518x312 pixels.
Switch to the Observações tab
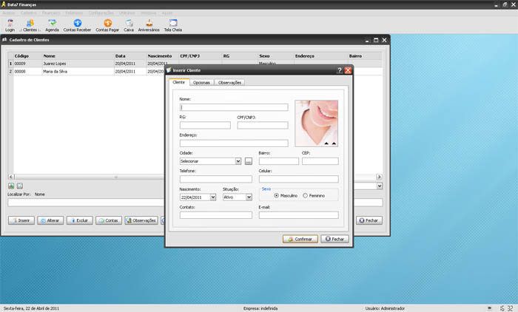pos(229,83)
